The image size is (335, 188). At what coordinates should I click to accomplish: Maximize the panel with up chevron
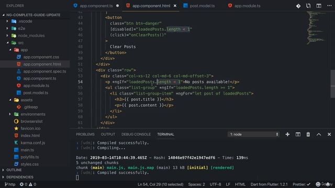pos(319,134)
